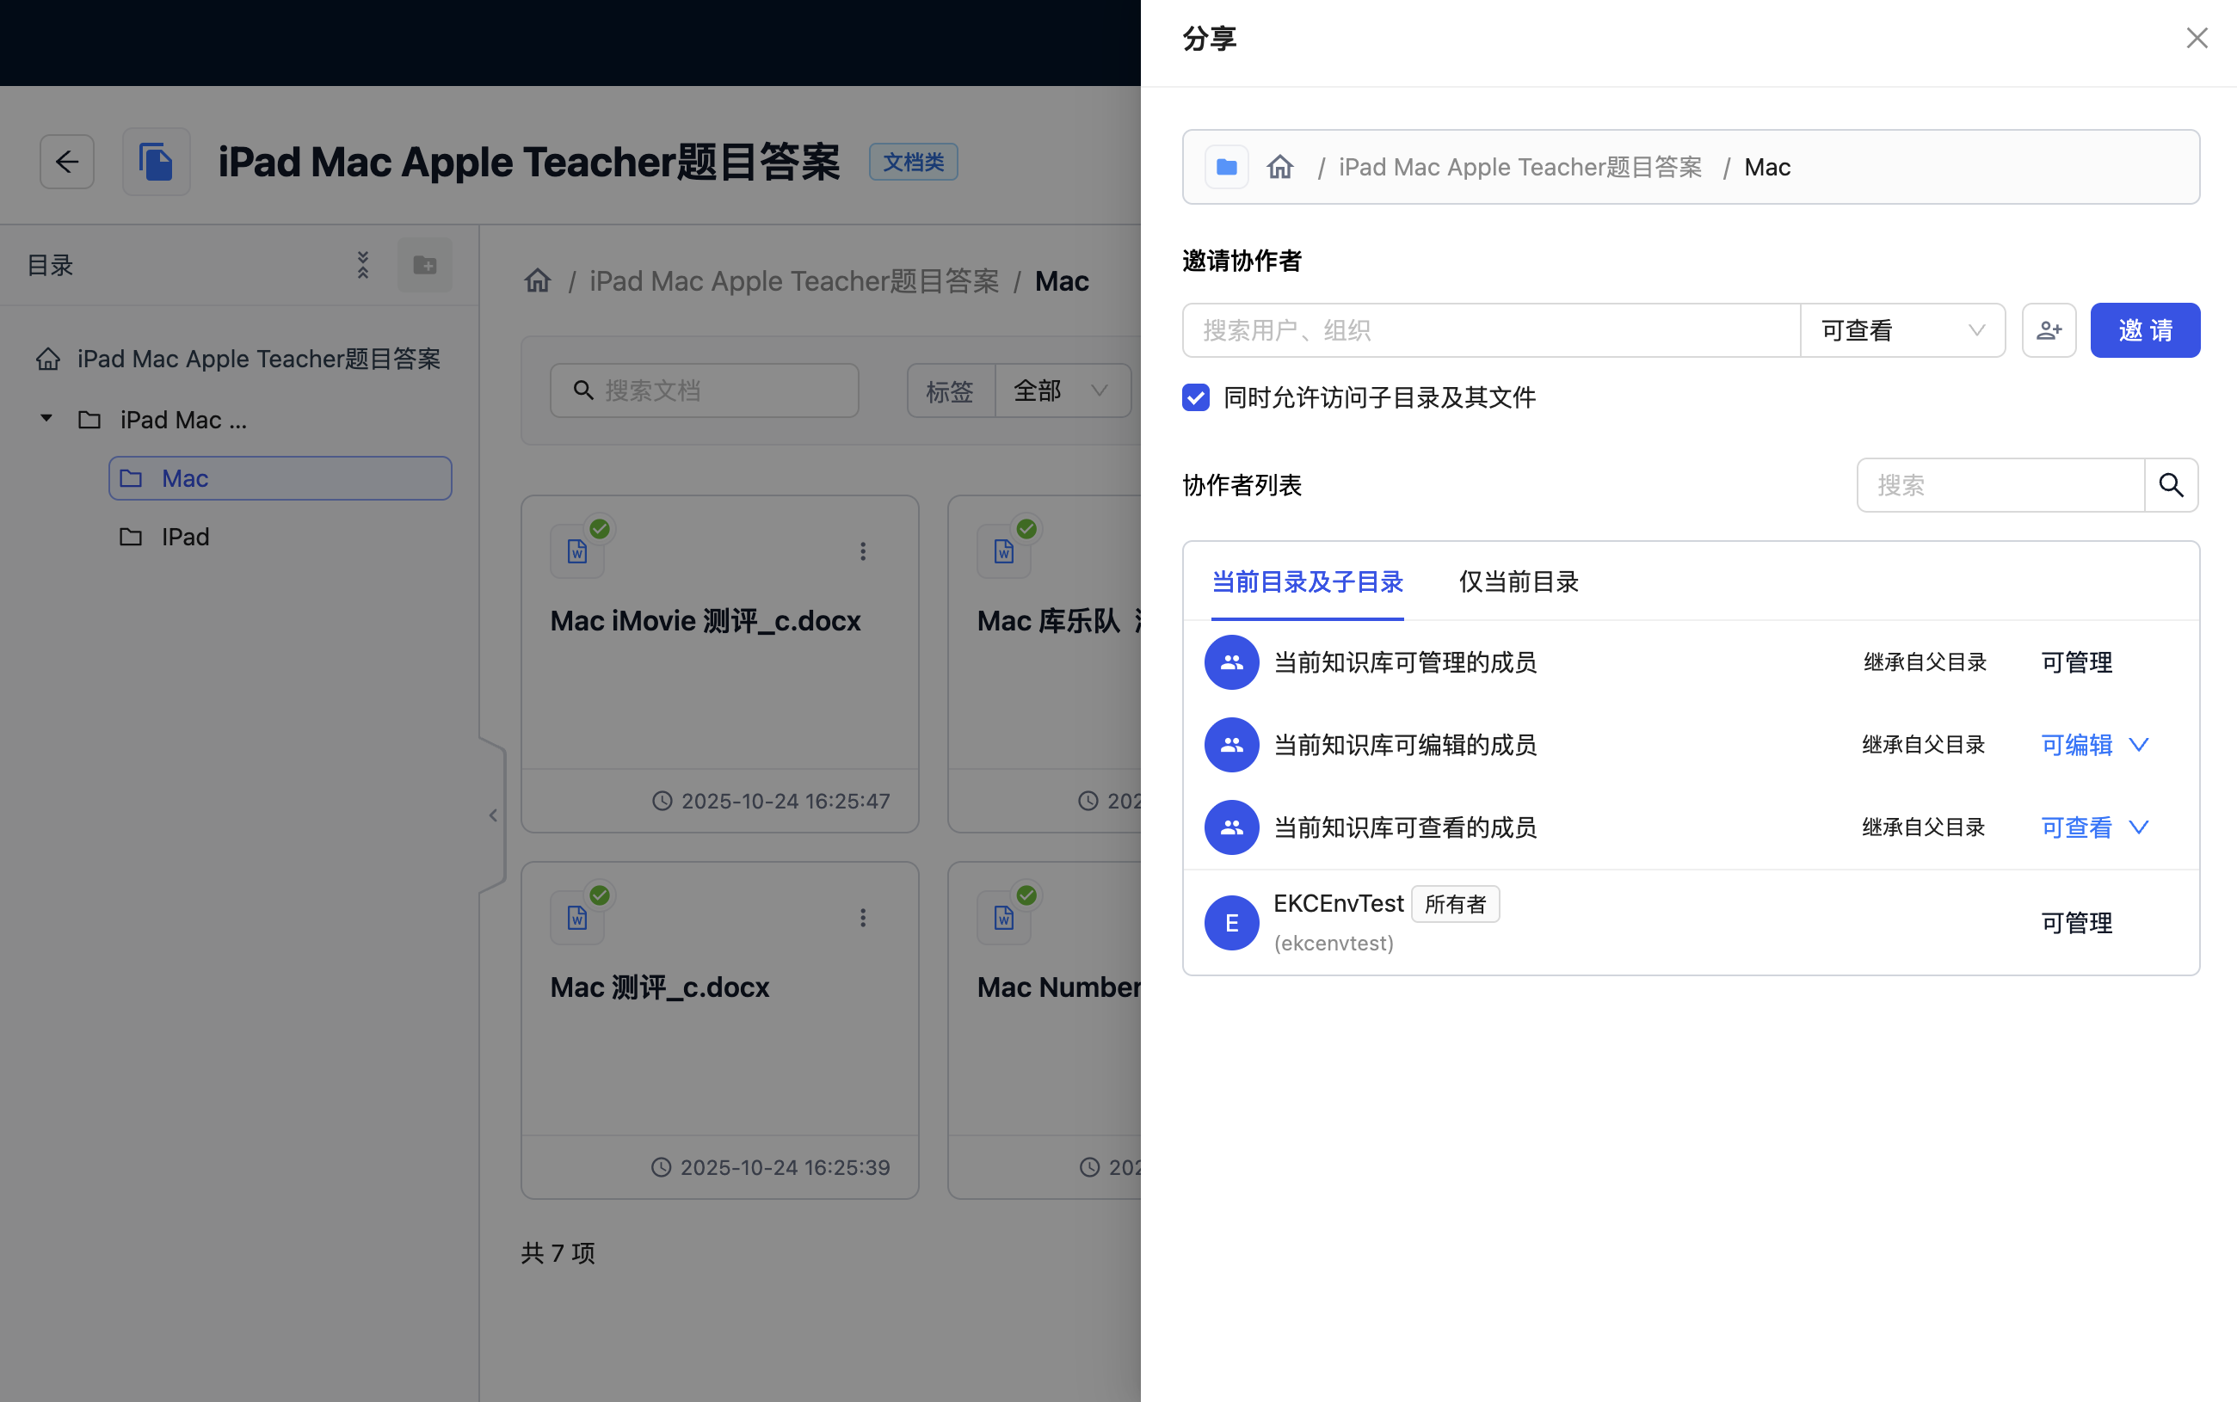Open the 可查看 permission dropdown beside invite
The image size is (2237, 1402).
[x=1902, y=330]
